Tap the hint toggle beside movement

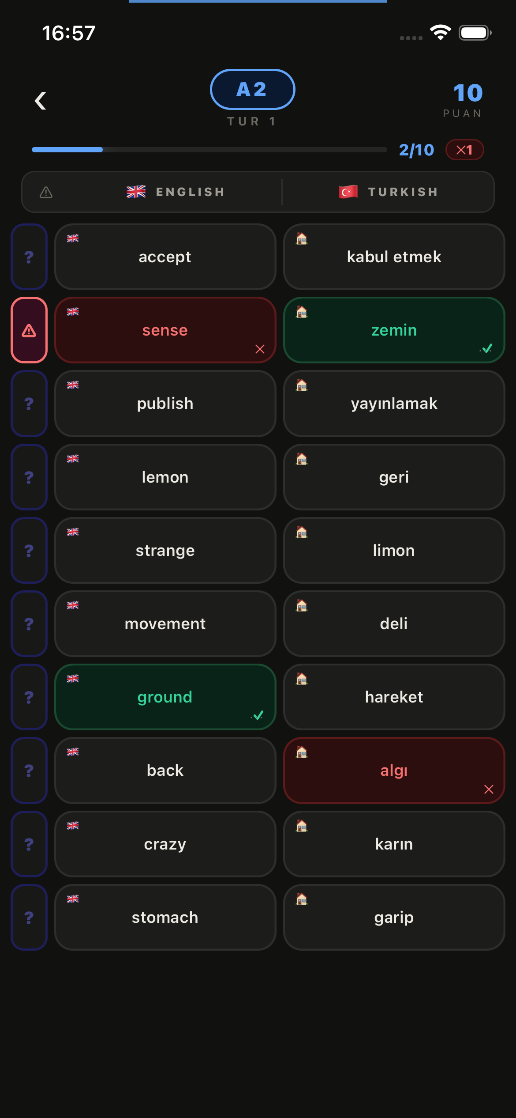pos(29,623)
